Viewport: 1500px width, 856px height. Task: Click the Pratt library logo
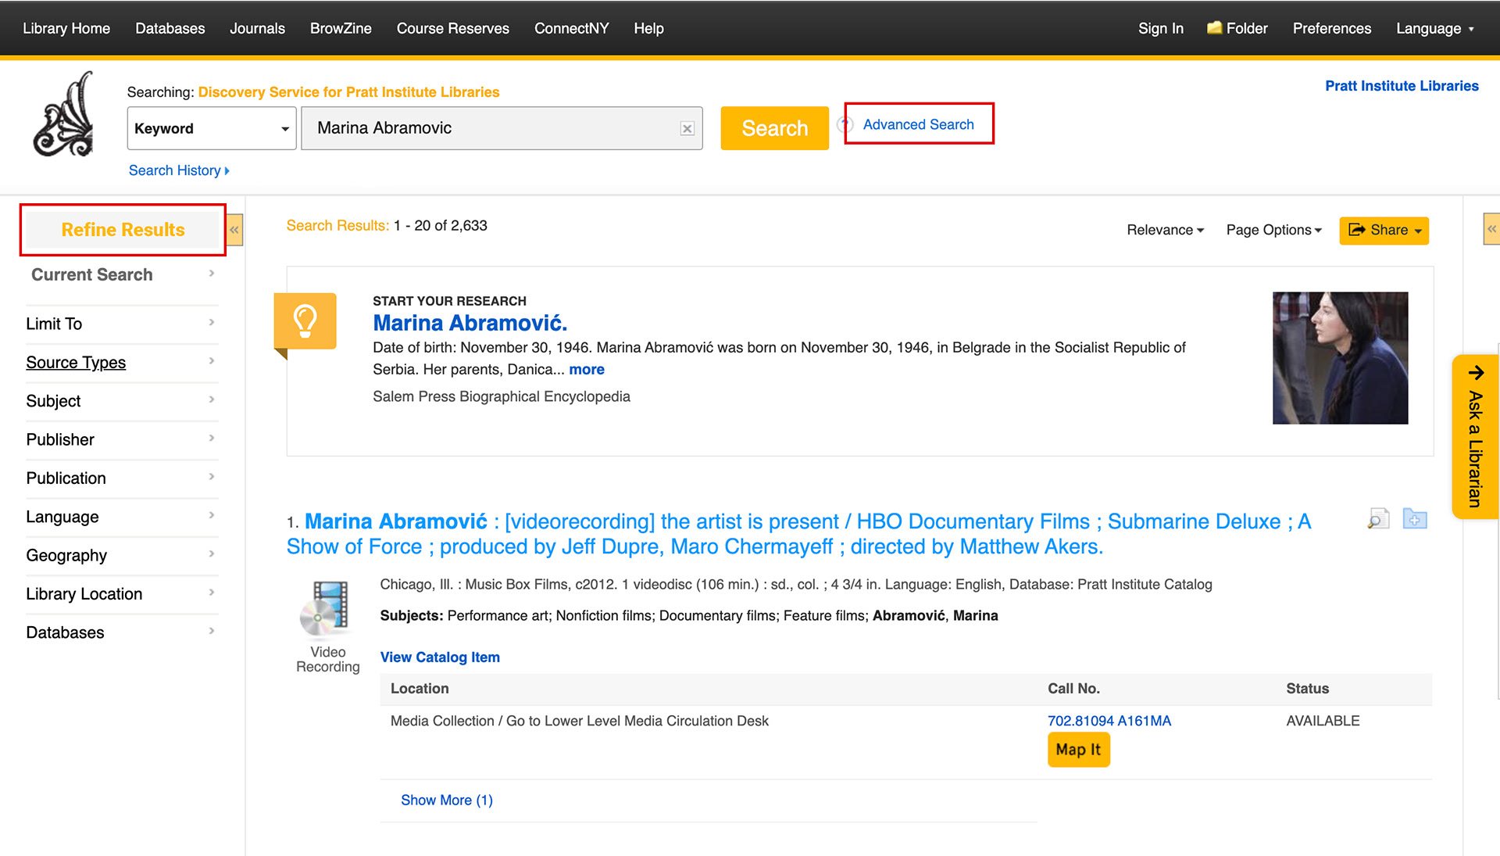(63, 114)
